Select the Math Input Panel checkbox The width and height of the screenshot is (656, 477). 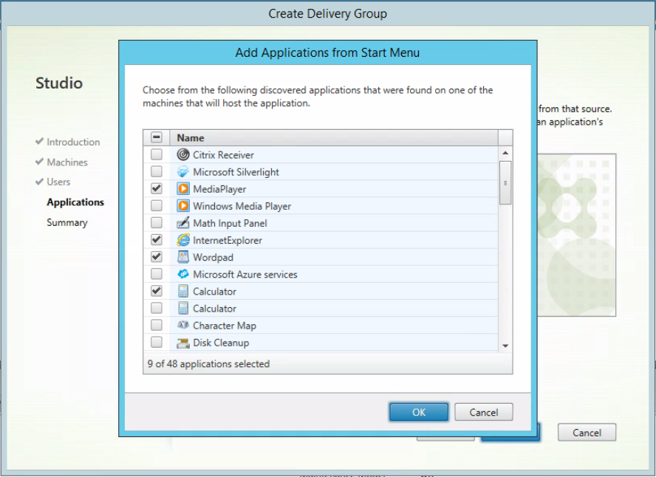point(157,223)
